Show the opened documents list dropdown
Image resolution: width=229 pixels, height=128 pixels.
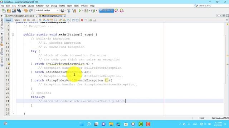(x=224, y=15)
